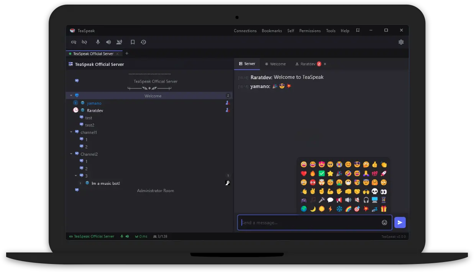Toggle the speaker output in toolbar
This screenshot has width=474, height=272.
[x=108, y=42]
